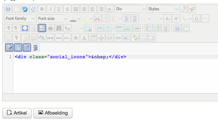Click the outdent icon with left arrow

click(x=135, y=18)
